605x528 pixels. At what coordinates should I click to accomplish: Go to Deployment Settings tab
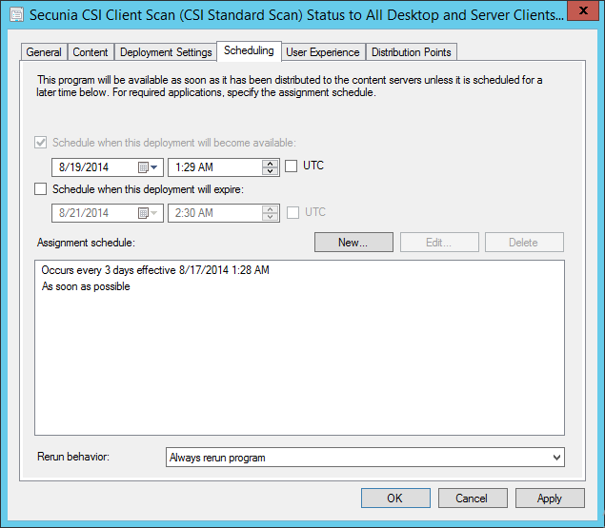tap(166, 52)
